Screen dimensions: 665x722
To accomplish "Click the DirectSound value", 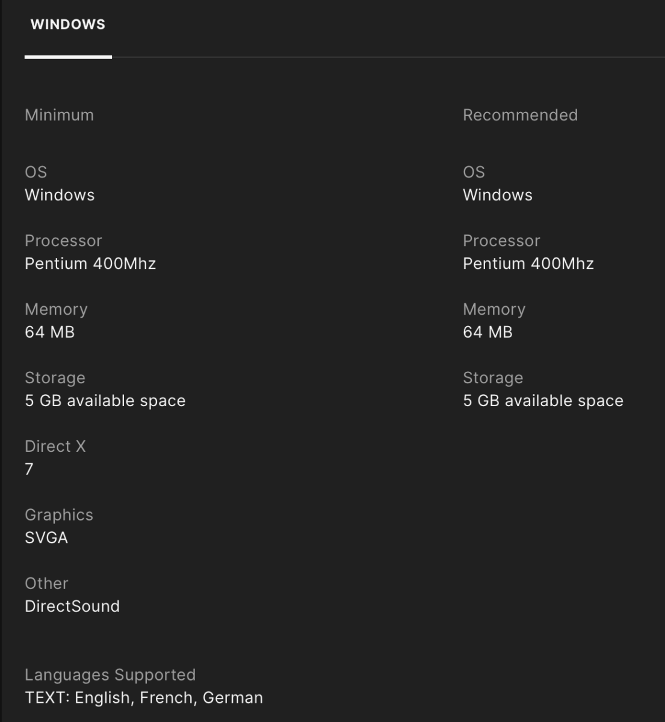I will click(x=72, y=606).
